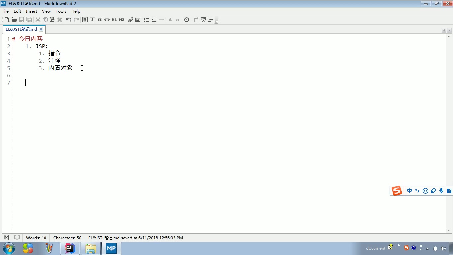This screenshot has width=453, height=255.
Task: Insert an ordered numbered list
Action: point(154,20)
